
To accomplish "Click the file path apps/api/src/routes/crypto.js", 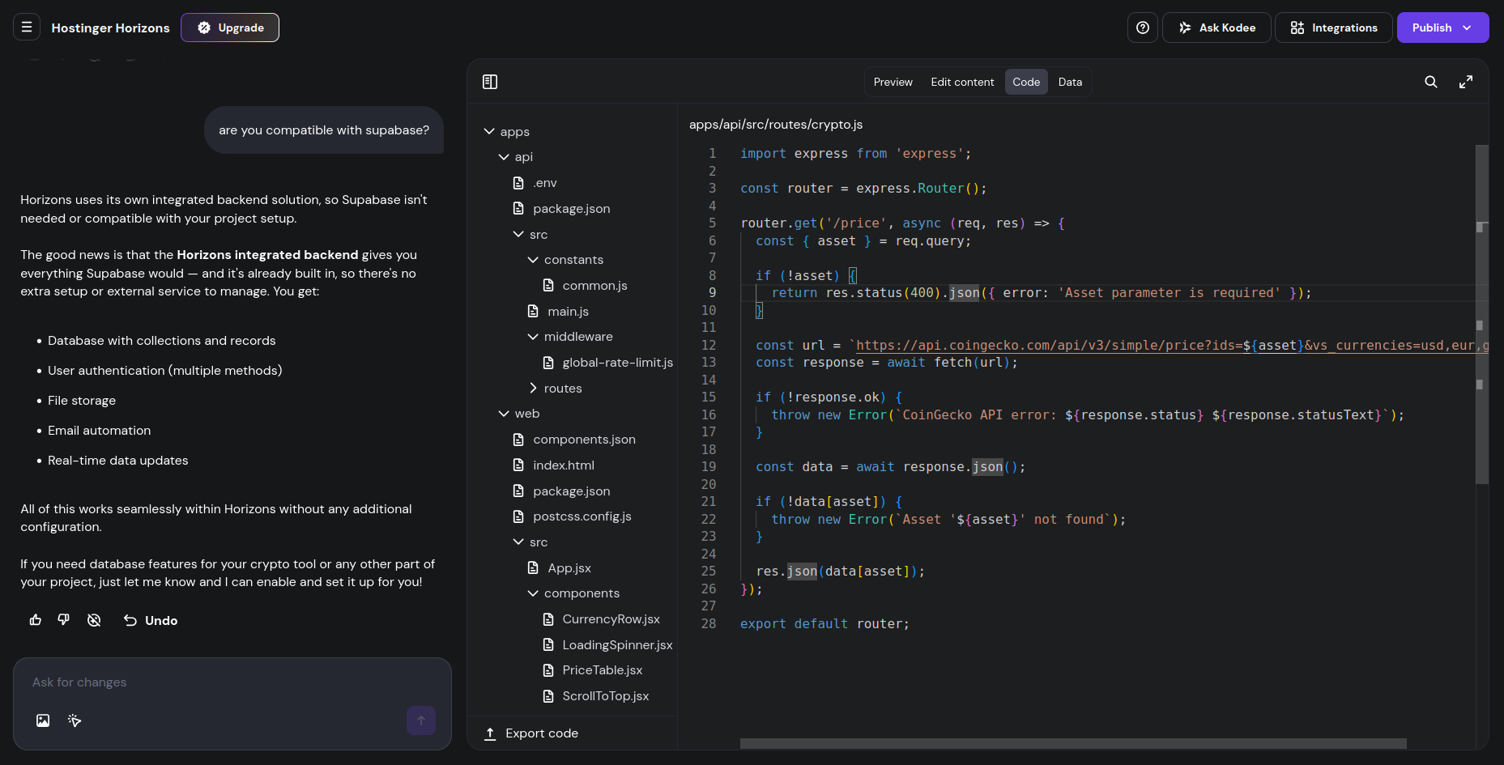I will tap(776, 125).
